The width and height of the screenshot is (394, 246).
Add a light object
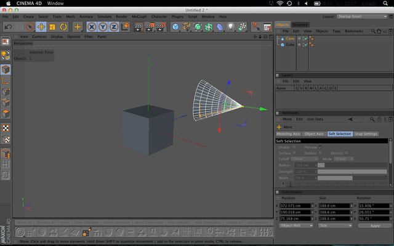click(x=231, y=27)
